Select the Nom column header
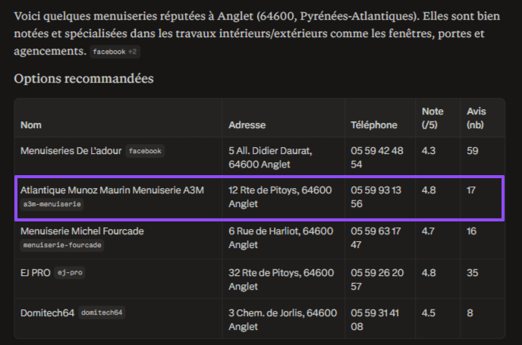 pos(31,125)
